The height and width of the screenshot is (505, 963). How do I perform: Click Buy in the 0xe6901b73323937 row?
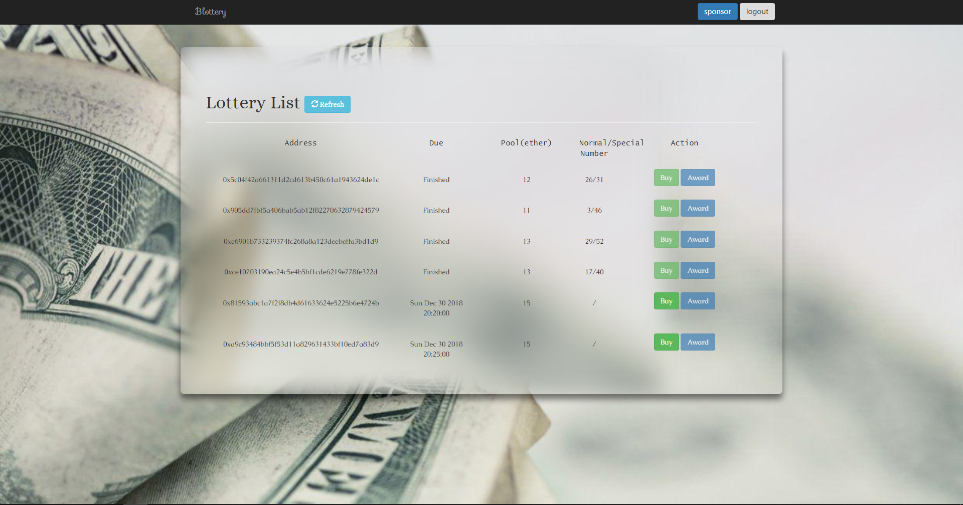pyautogui.click(x=666, y=239)
